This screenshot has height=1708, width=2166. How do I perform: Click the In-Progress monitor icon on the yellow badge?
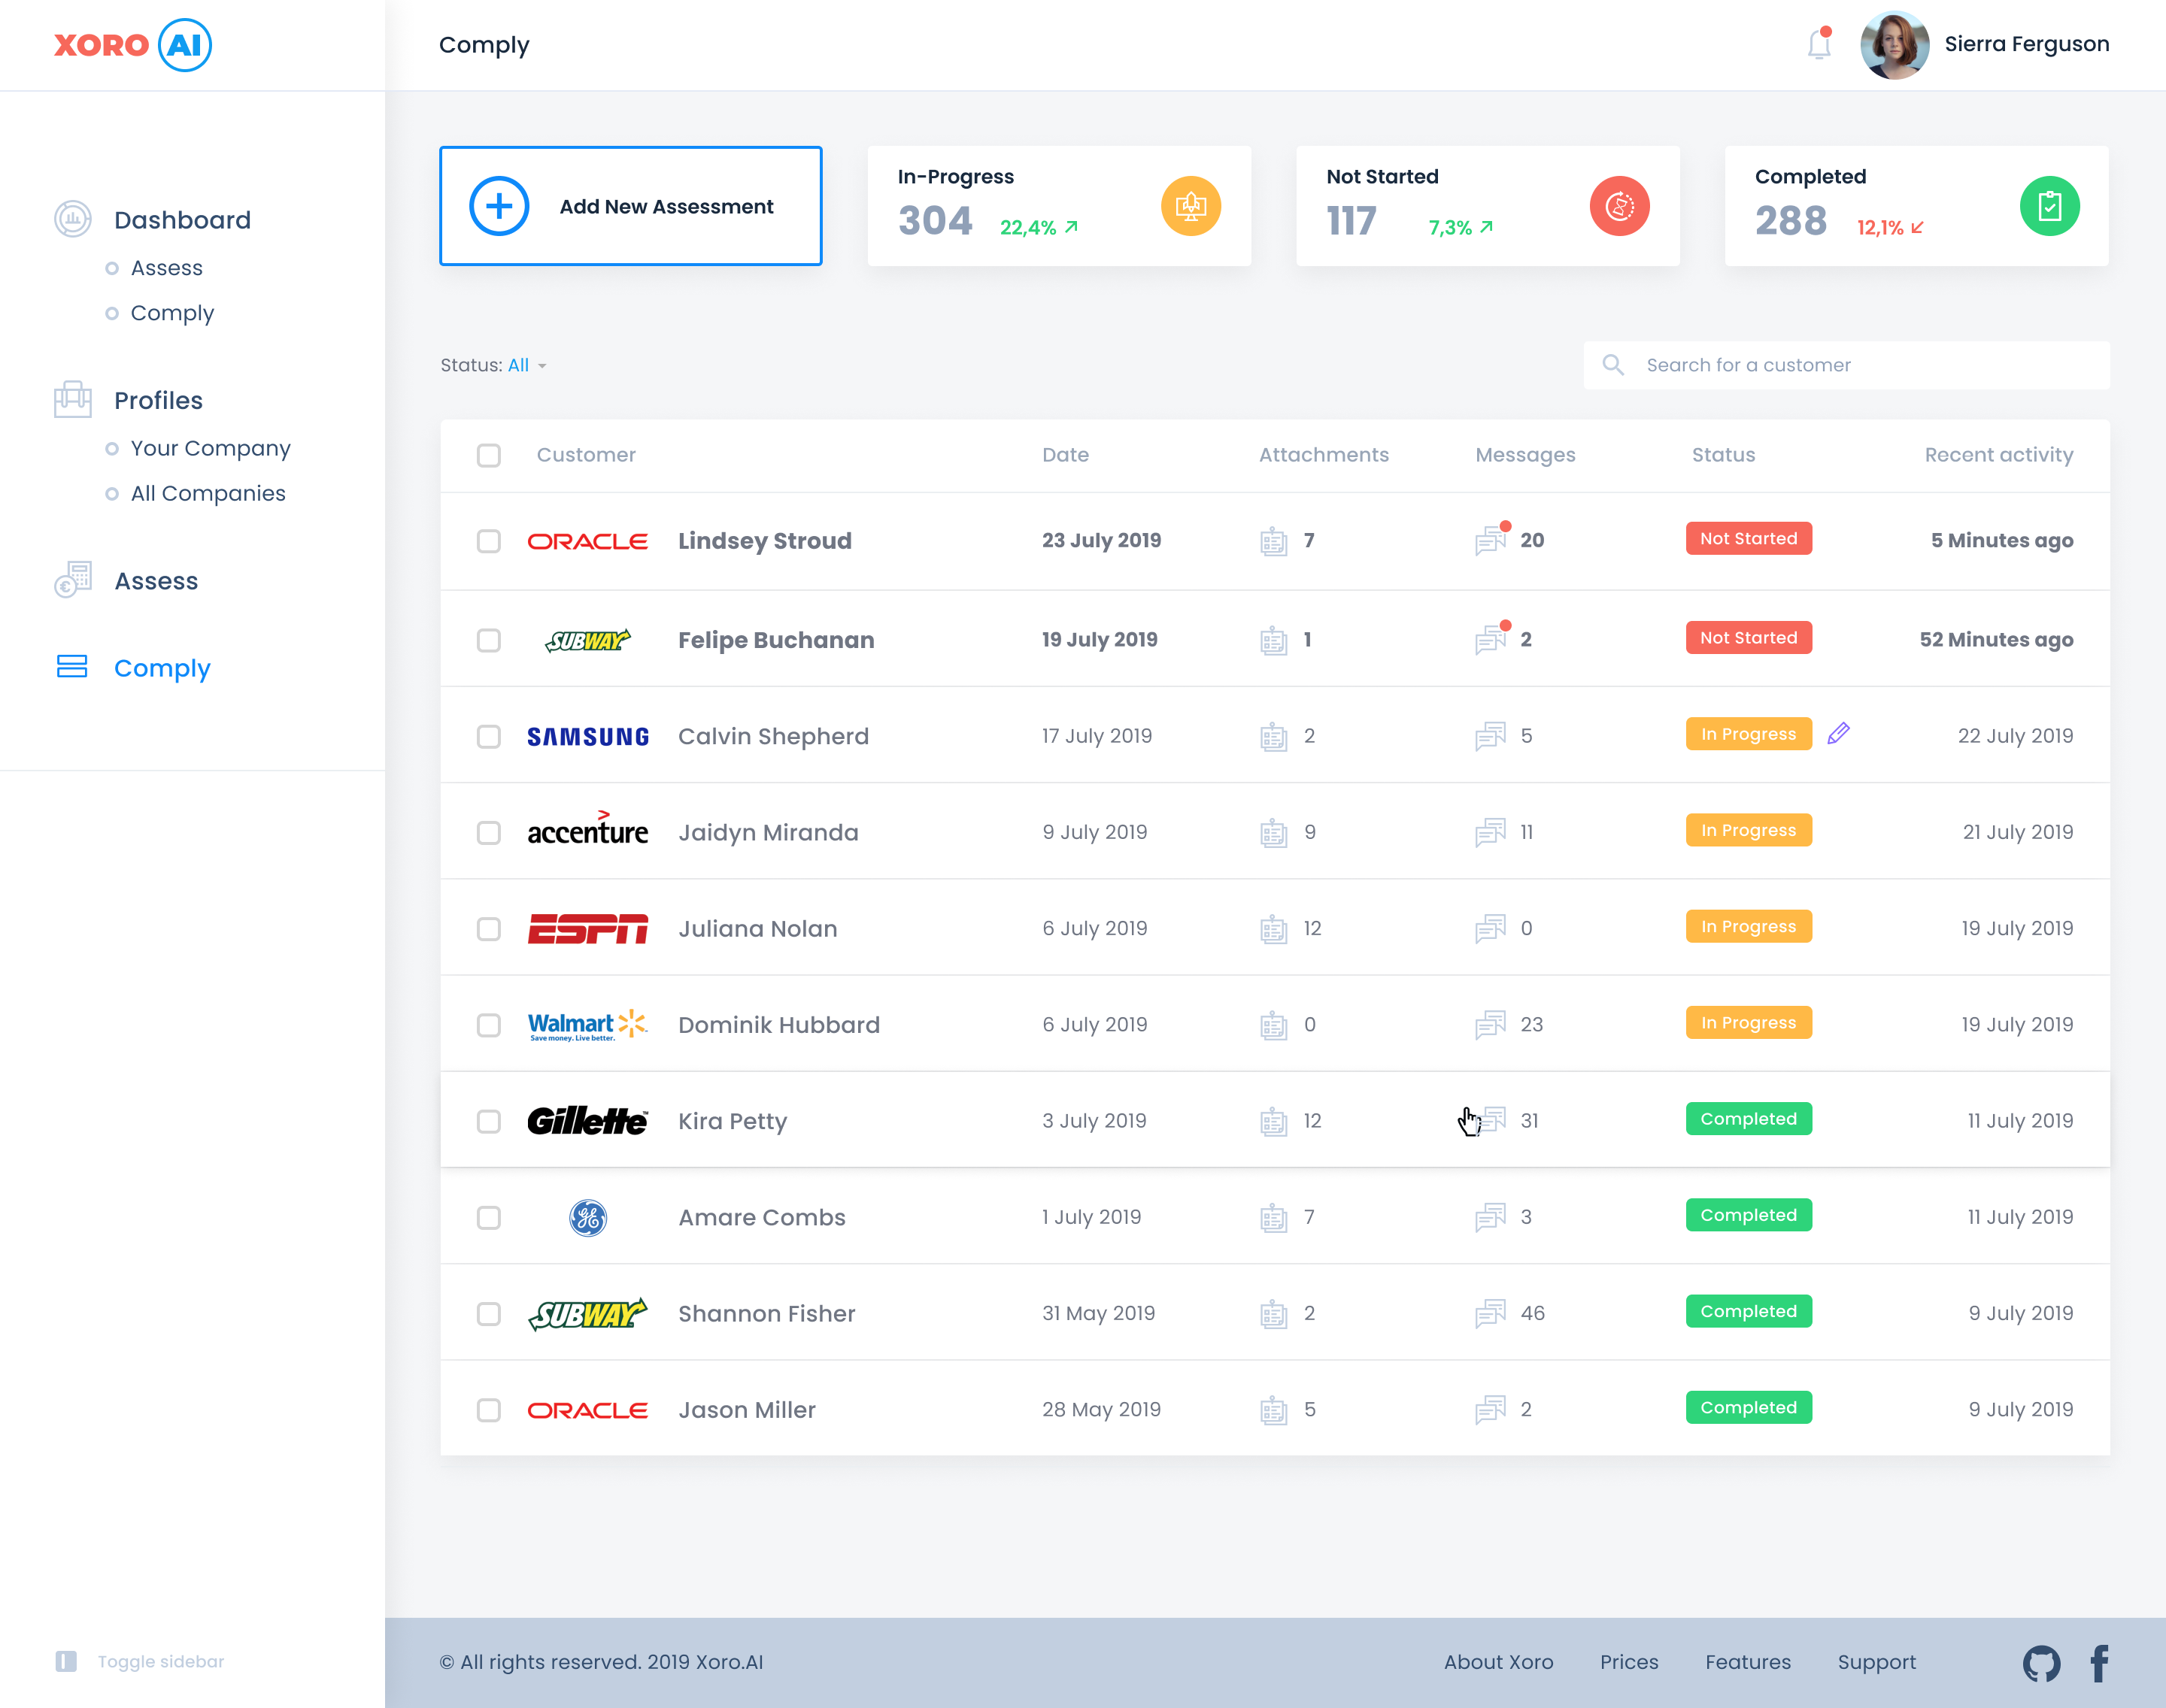click(x=1191, y=205)
